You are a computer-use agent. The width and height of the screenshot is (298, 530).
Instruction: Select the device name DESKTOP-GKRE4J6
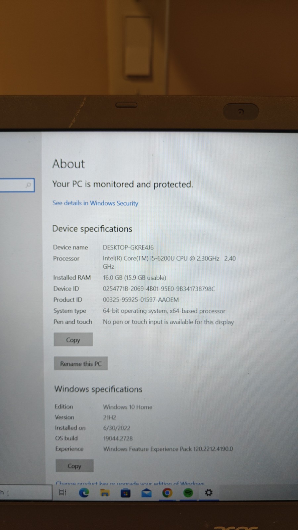coord(128,247)
